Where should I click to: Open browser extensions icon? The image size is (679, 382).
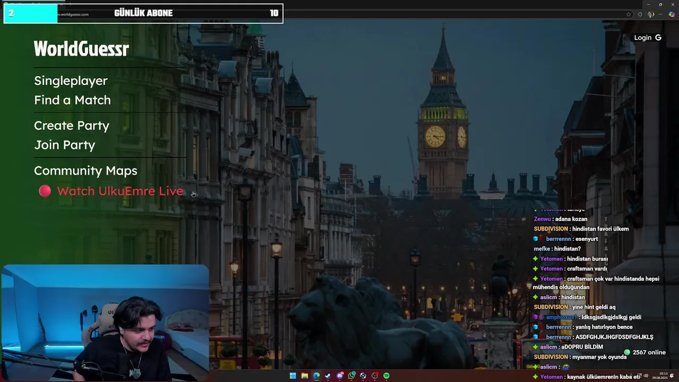pos(640,14)
